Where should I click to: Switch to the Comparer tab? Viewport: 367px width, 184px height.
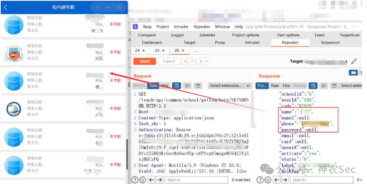pyautogui.click(x=147, y=35)
